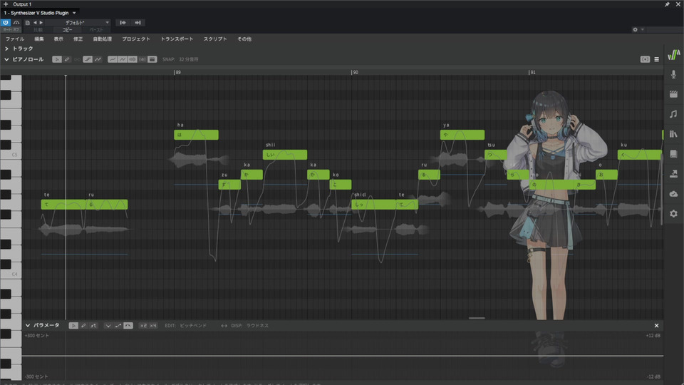Pin the plugin window

667,4
